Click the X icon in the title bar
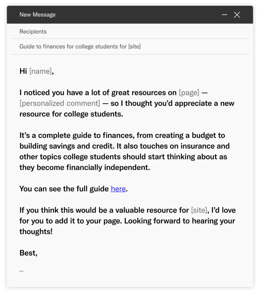Image resolution: width=260 pixels, height=294 pixels. pyautogui.click(x=237, y=15)
